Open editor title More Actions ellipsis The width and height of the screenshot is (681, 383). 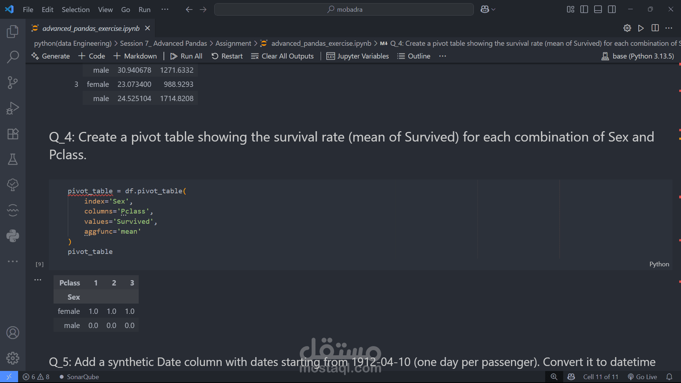pyautogui.click(x=669, y=28)
